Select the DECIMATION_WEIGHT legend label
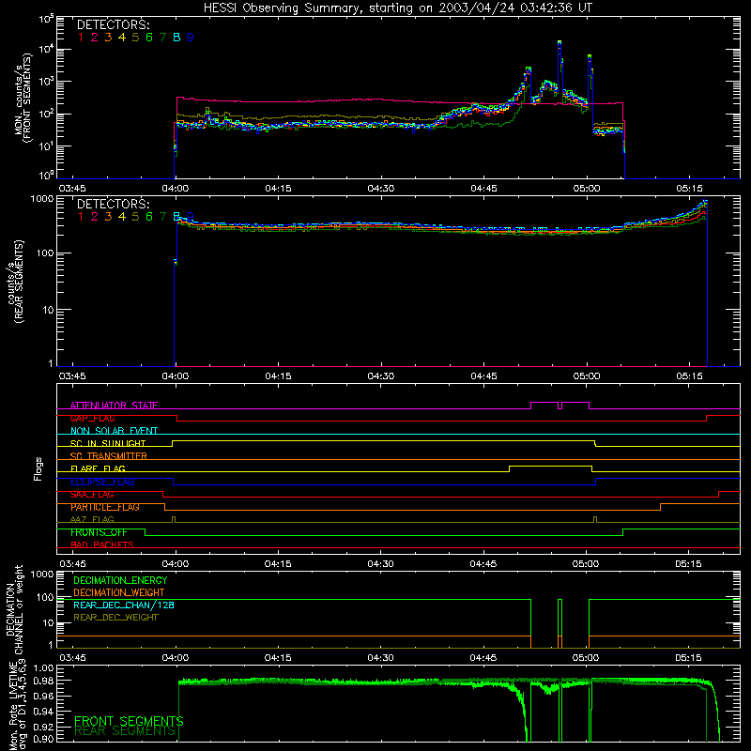Image resolution: width=751 pixels, height=751 pixels. click(119, 592)
